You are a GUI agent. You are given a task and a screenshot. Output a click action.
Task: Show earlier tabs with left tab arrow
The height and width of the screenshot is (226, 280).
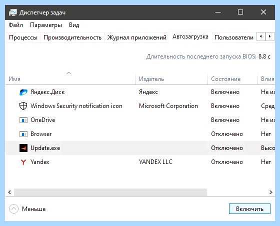click(x=261, y=36)
